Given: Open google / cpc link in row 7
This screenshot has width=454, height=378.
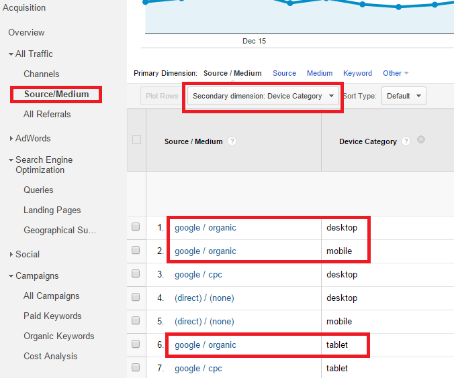Looking at the screenshot, I should [x=198, y=369].
